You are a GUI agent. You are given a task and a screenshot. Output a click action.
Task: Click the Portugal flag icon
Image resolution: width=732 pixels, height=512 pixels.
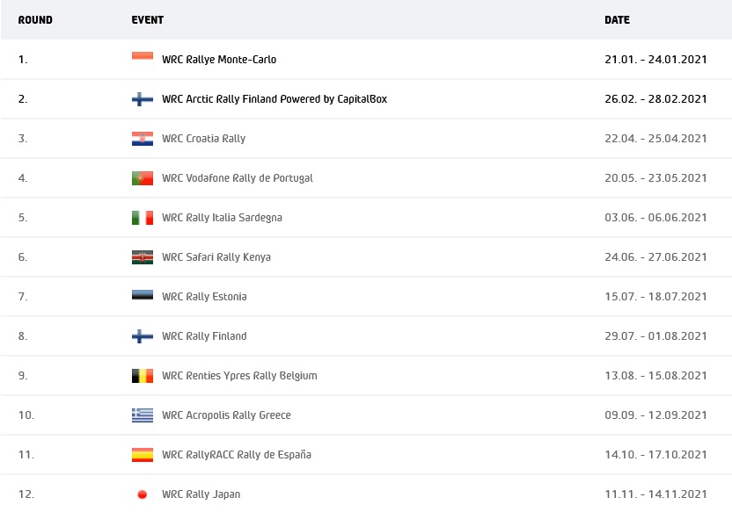pos(143,178)
